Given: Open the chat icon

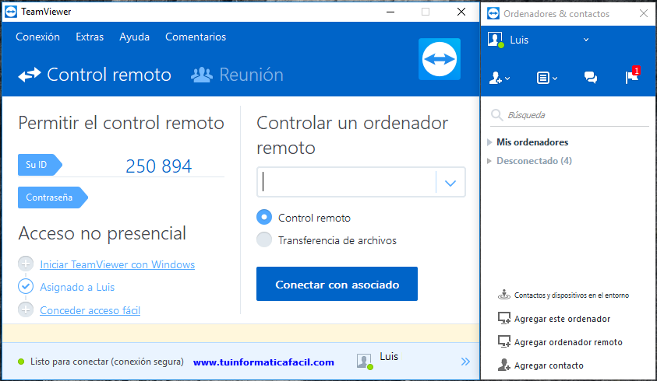Looking at the screenshot, I should point(591,78).
